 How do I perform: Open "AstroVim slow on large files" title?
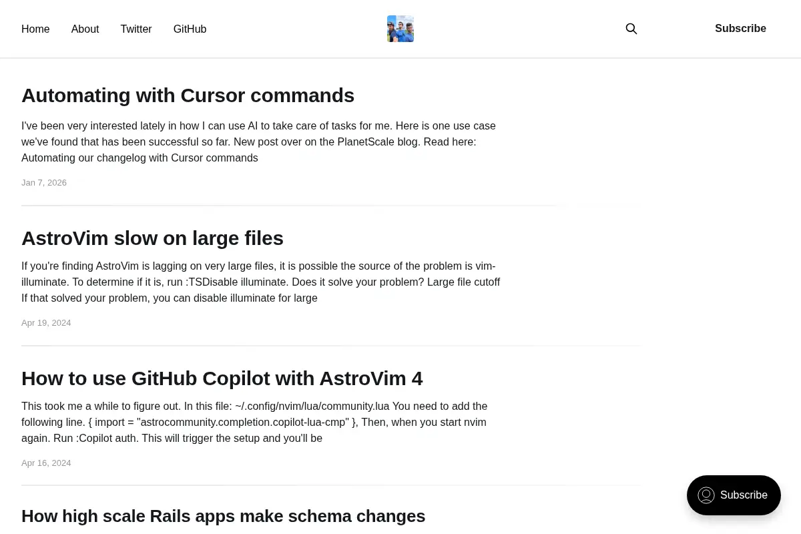[152, 238]
